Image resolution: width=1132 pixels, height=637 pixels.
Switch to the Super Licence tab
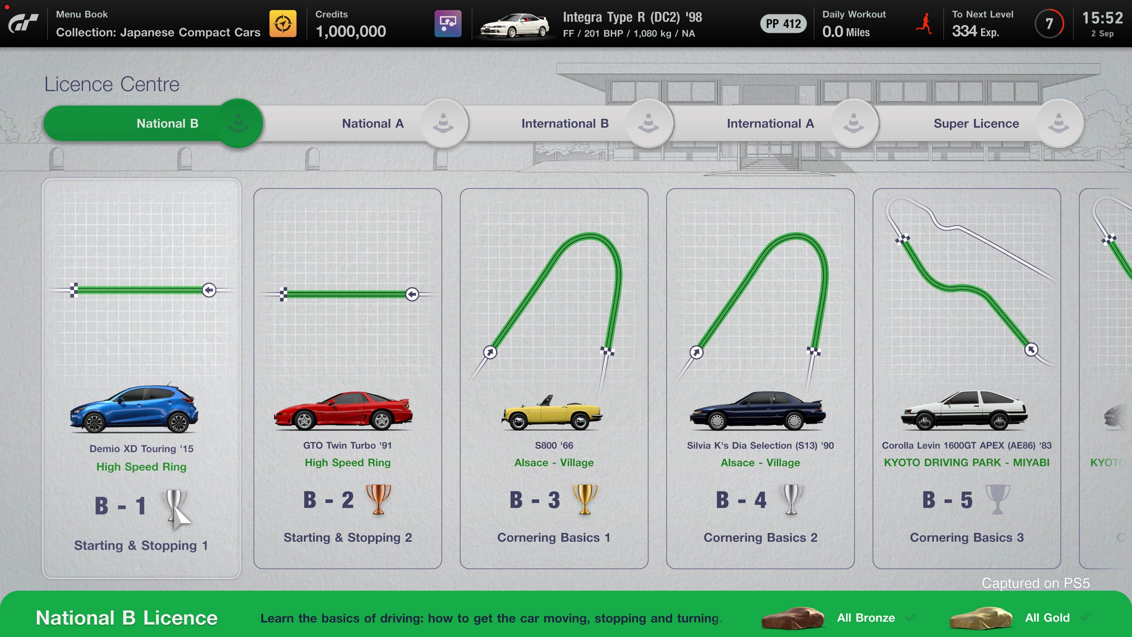pyautogui.click(x=976, y=123)
